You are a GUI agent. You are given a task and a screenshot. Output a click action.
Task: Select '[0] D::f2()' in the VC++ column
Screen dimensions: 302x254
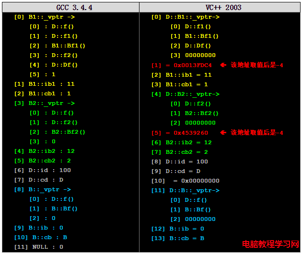[x=191, y=104]
